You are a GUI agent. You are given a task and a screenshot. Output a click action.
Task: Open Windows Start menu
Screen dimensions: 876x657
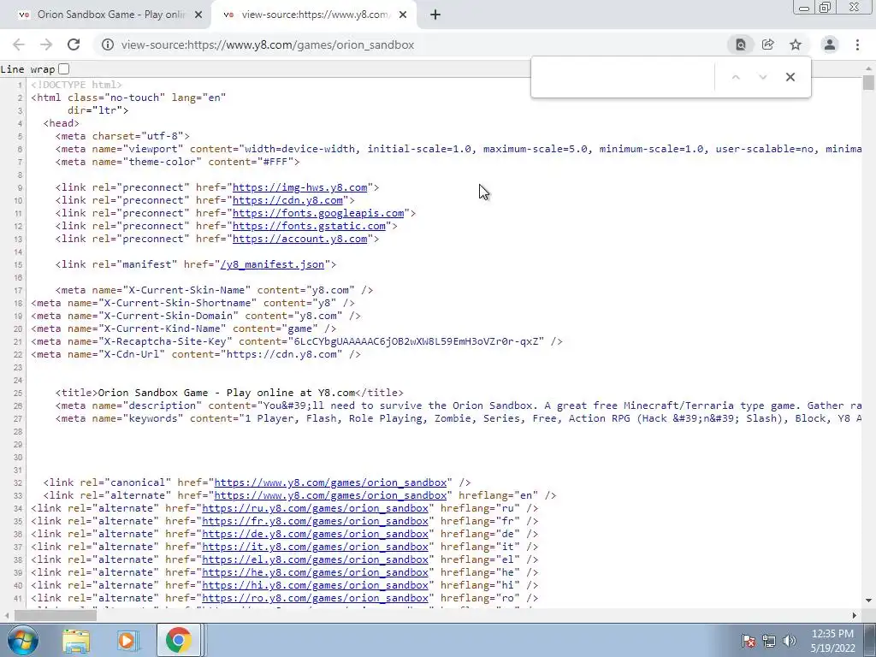coord(21,640)
